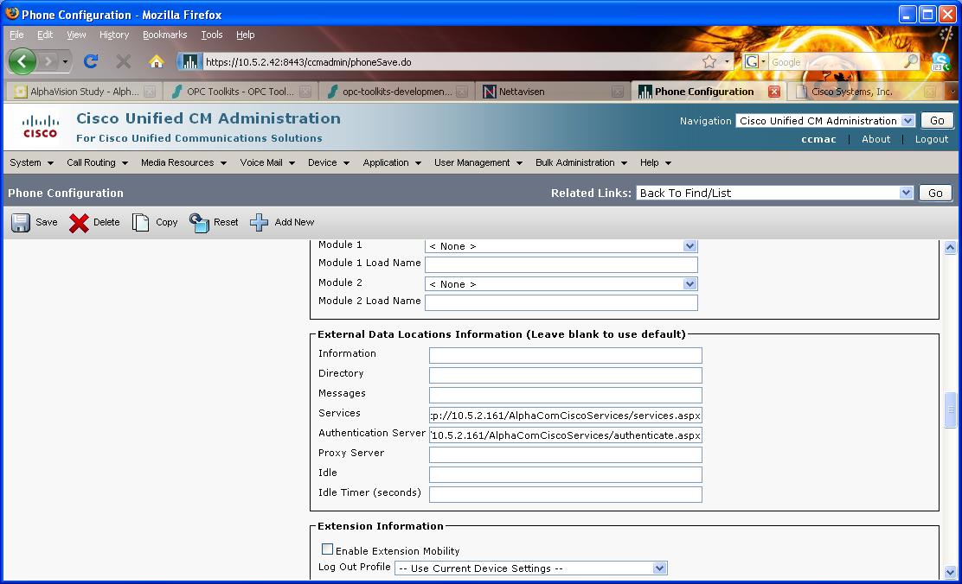Go back with the green arrow button
The image size is (962, 584).
tap(22, 61)
